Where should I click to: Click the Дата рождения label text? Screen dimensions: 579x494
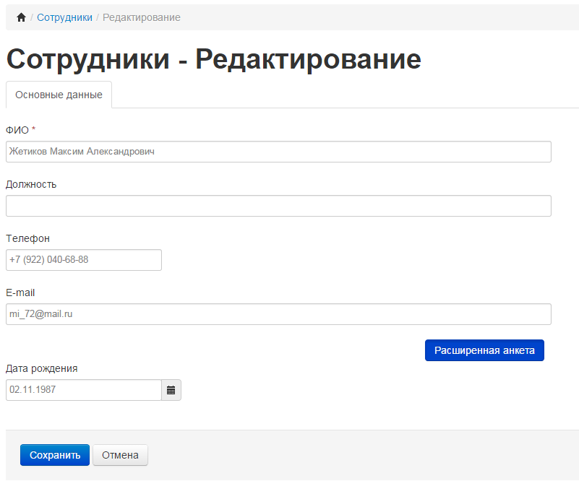click(42, 368)
